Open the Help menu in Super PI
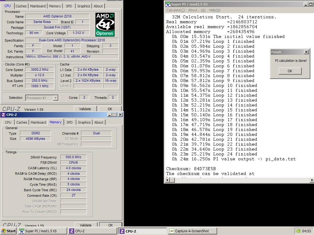 [215, 10]
